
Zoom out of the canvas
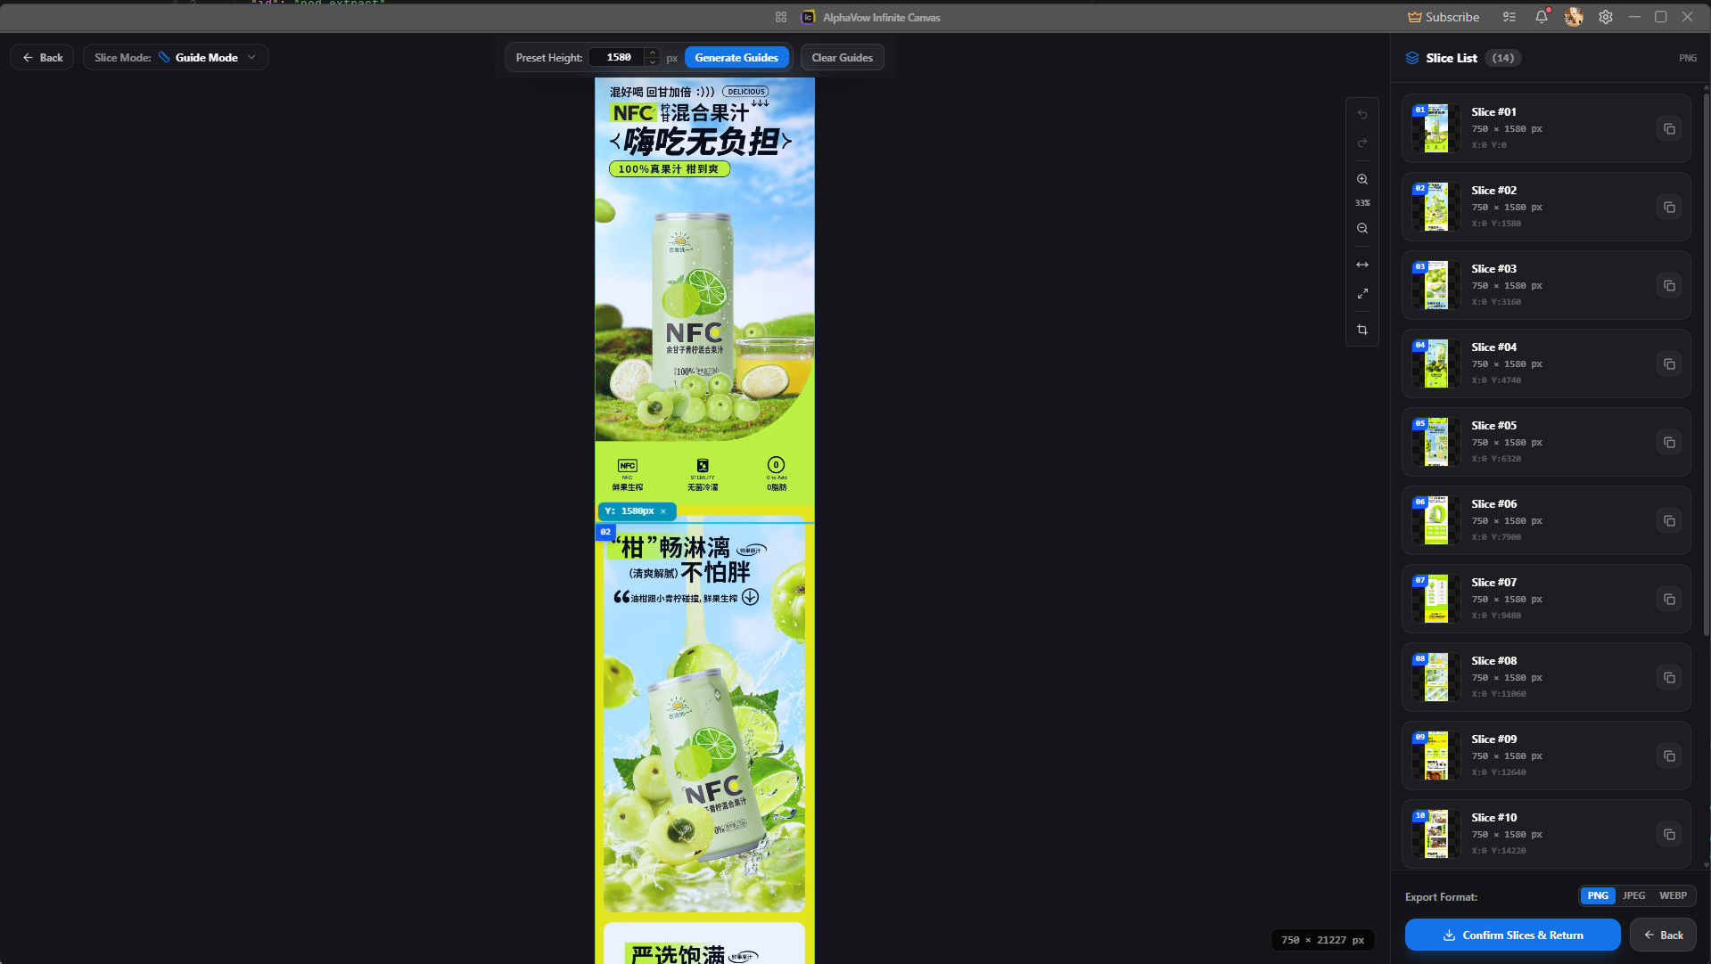[1362, 228]
